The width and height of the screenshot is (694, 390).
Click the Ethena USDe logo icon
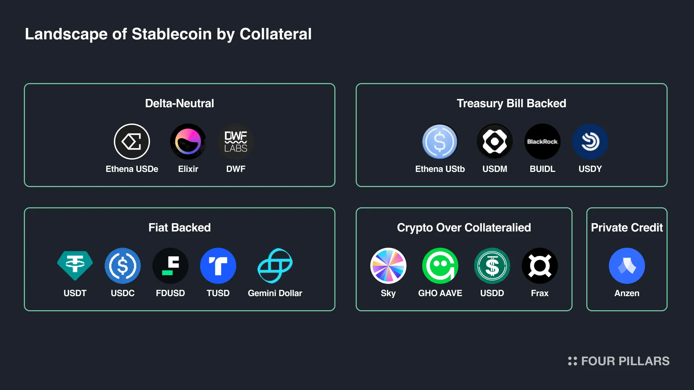132,142
